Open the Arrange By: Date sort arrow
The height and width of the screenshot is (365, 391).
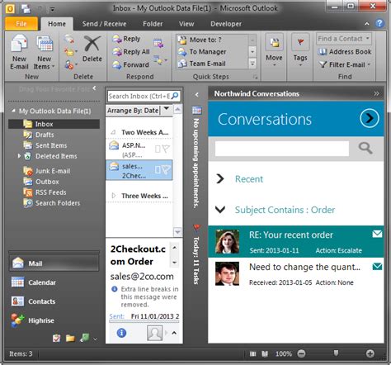click(x=167, y=109)
